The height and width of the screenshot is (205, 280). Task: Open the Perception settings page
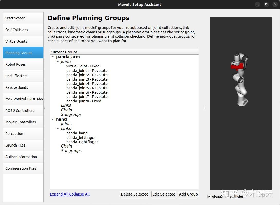coord(14,133)
